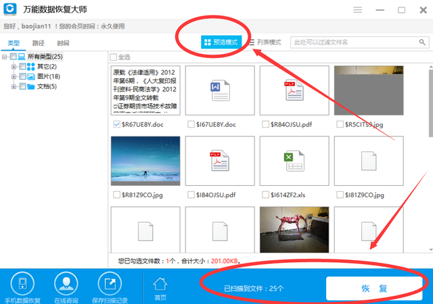This screenshot has height=304, width=433.
Task: Select preview mode view button
Action: point(221,42)
